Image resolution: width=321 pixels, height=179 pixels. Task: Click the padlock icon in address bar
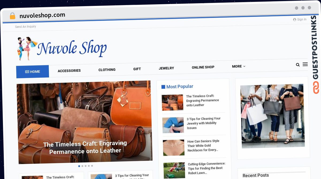pos(13,16)
